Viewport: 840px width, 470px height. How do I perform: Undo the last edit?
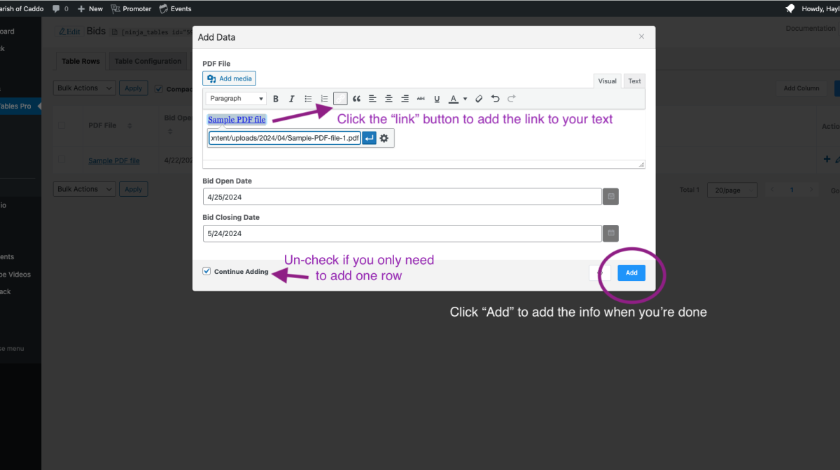(496, 99)
